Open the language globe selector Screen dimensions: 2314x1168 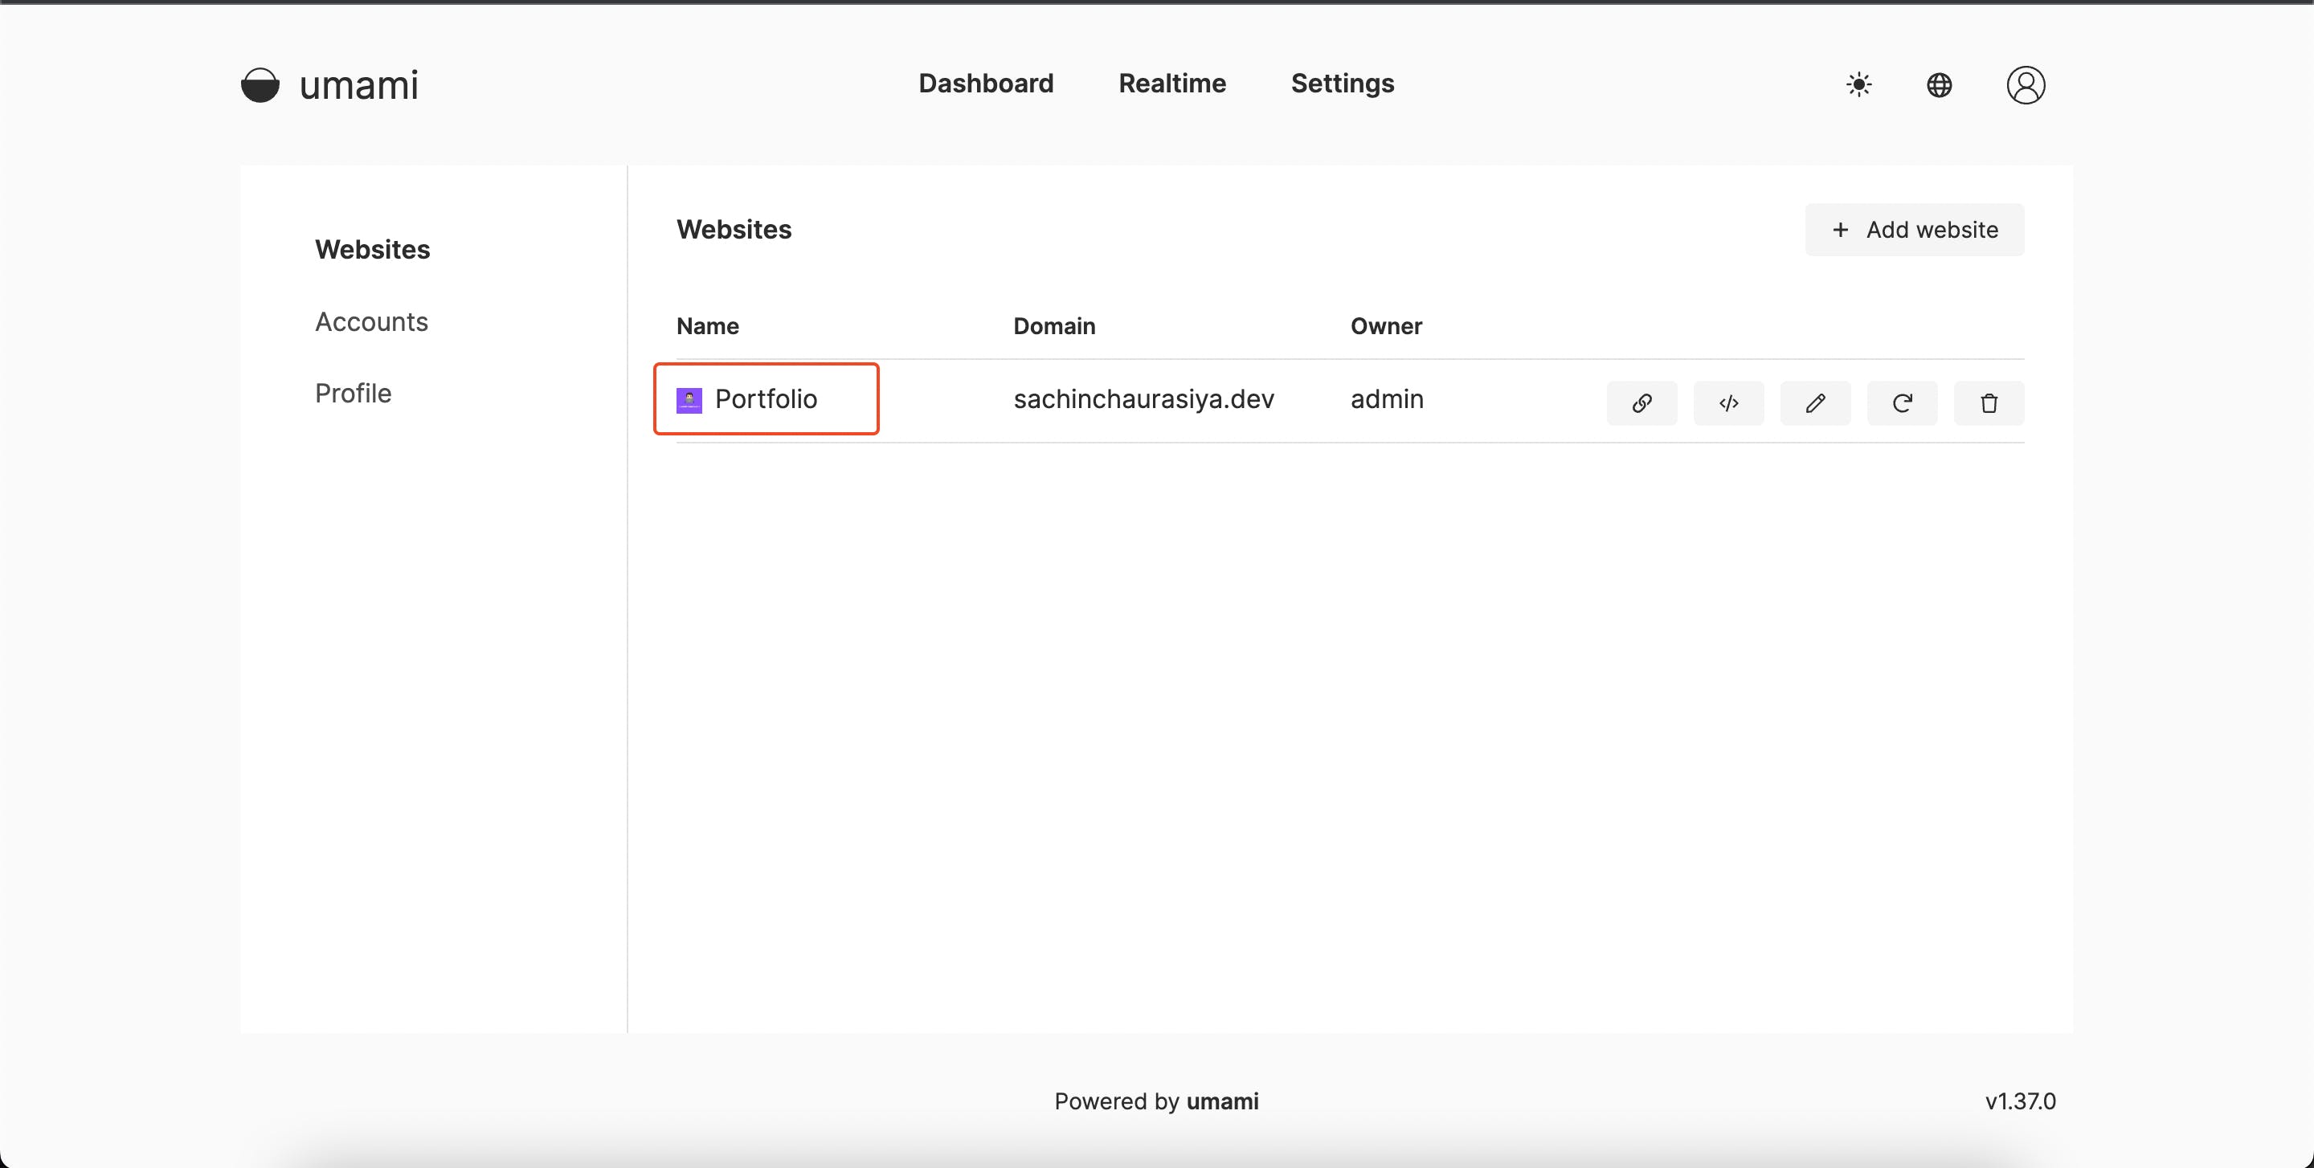[1939, 85]
